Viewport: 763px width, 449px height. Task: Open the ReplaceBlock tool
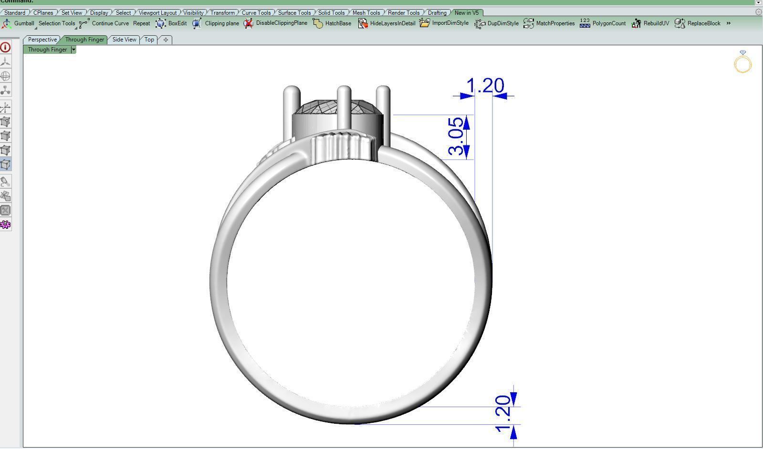[698, 23]
